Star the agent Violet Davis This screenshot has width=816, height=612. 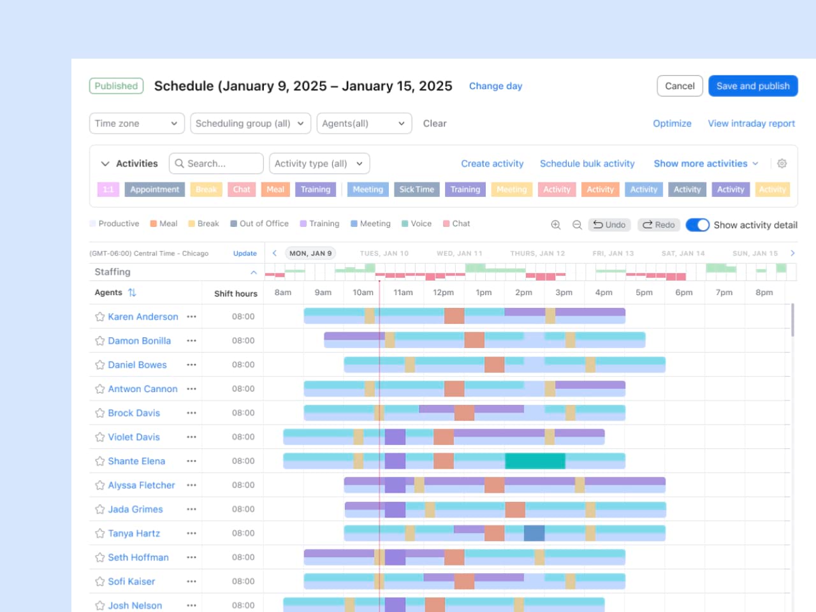pos(100,437)
